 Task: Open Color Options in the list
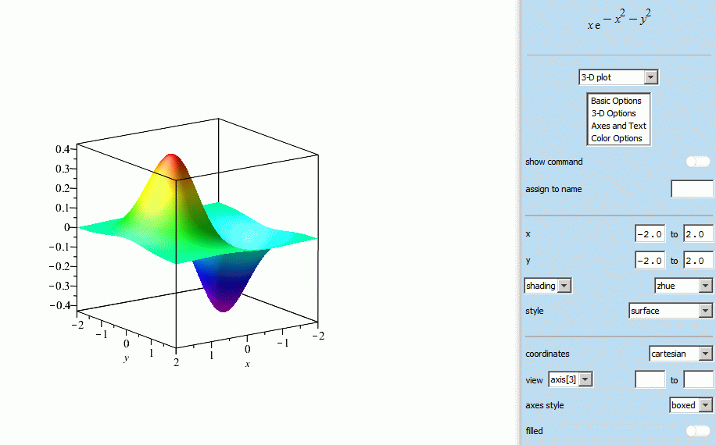click(x=616, y=138)
